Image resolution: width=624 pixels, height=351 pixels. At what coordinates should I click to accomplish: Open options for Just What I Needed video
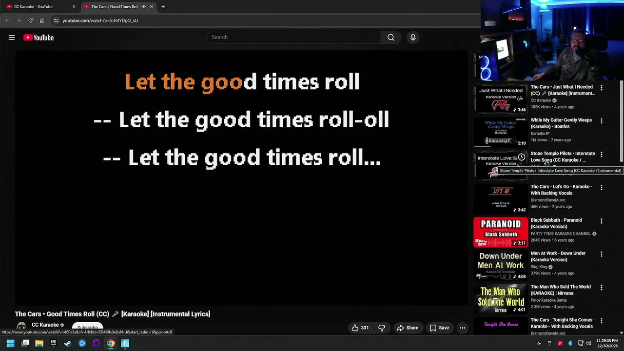click(x=601, y=88)
